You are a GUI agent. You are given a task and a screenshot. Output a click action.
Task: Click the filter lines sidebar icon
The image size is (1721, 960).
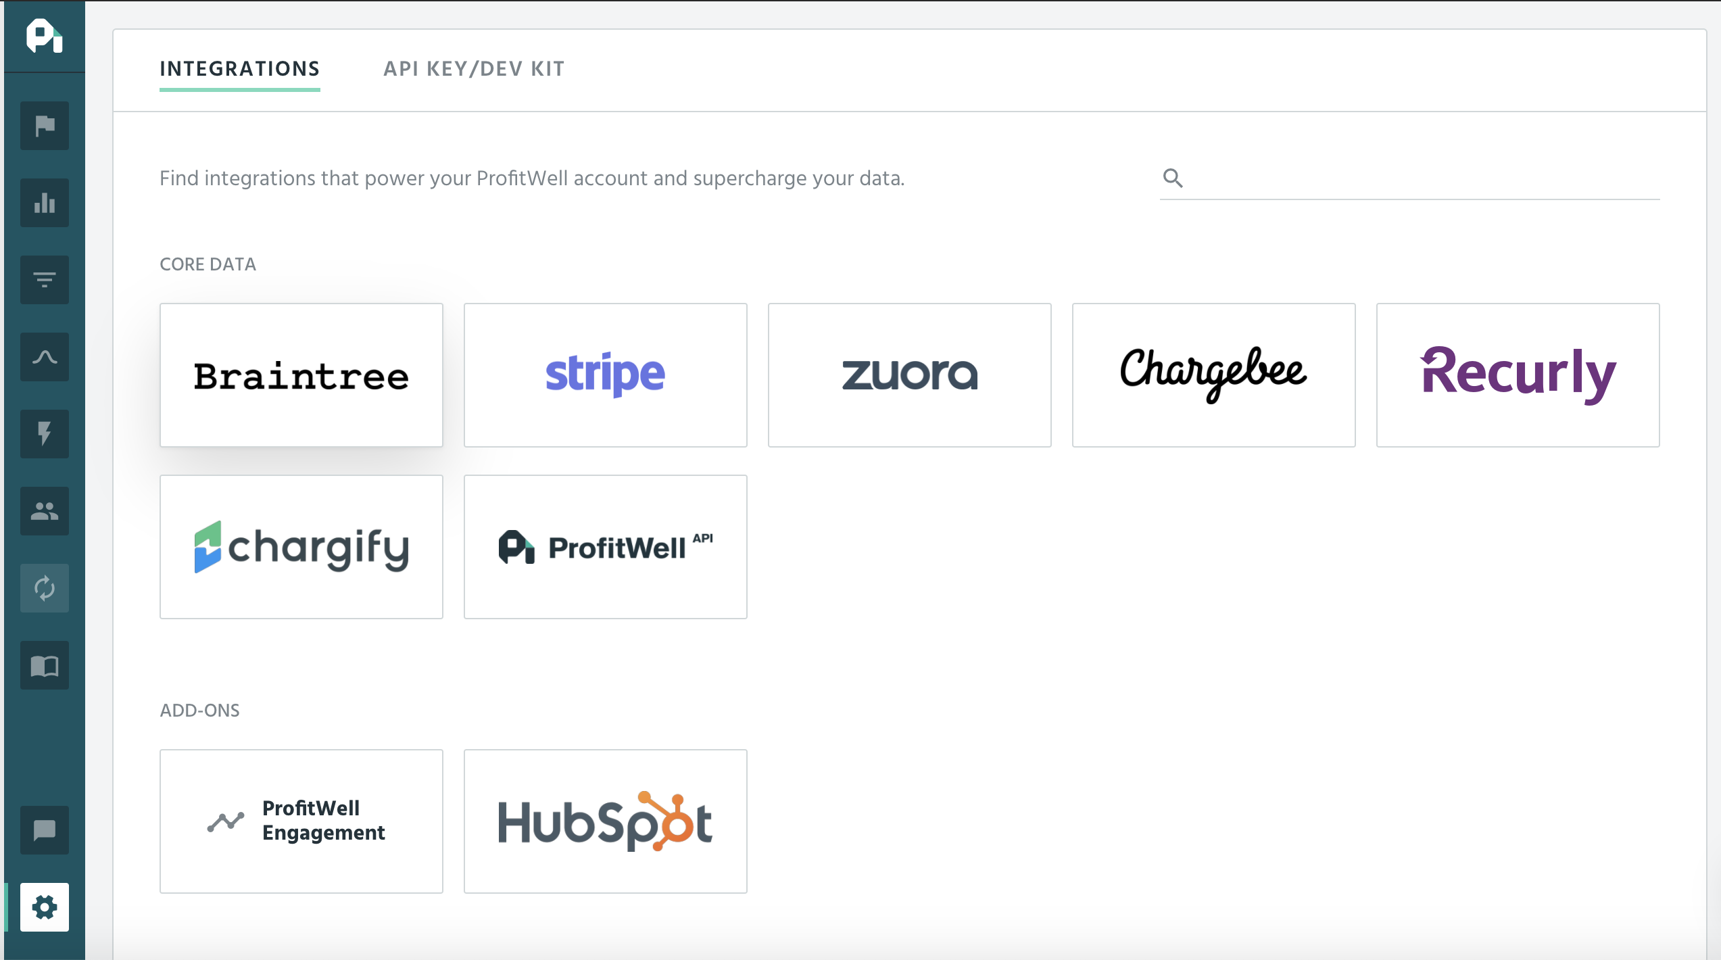tap(45, 280)
